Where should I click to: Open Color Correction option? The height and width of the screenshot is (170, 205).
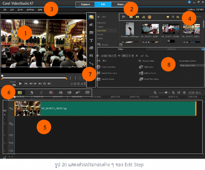coord(106,67)
